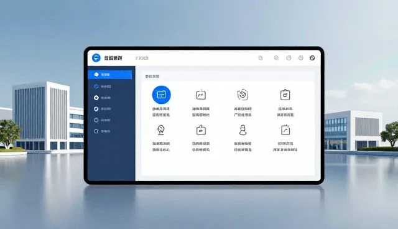This screenshot has height=229, width=398.
Task: Open the dark profile avatar in the header
Action: (x=312, y=58)
